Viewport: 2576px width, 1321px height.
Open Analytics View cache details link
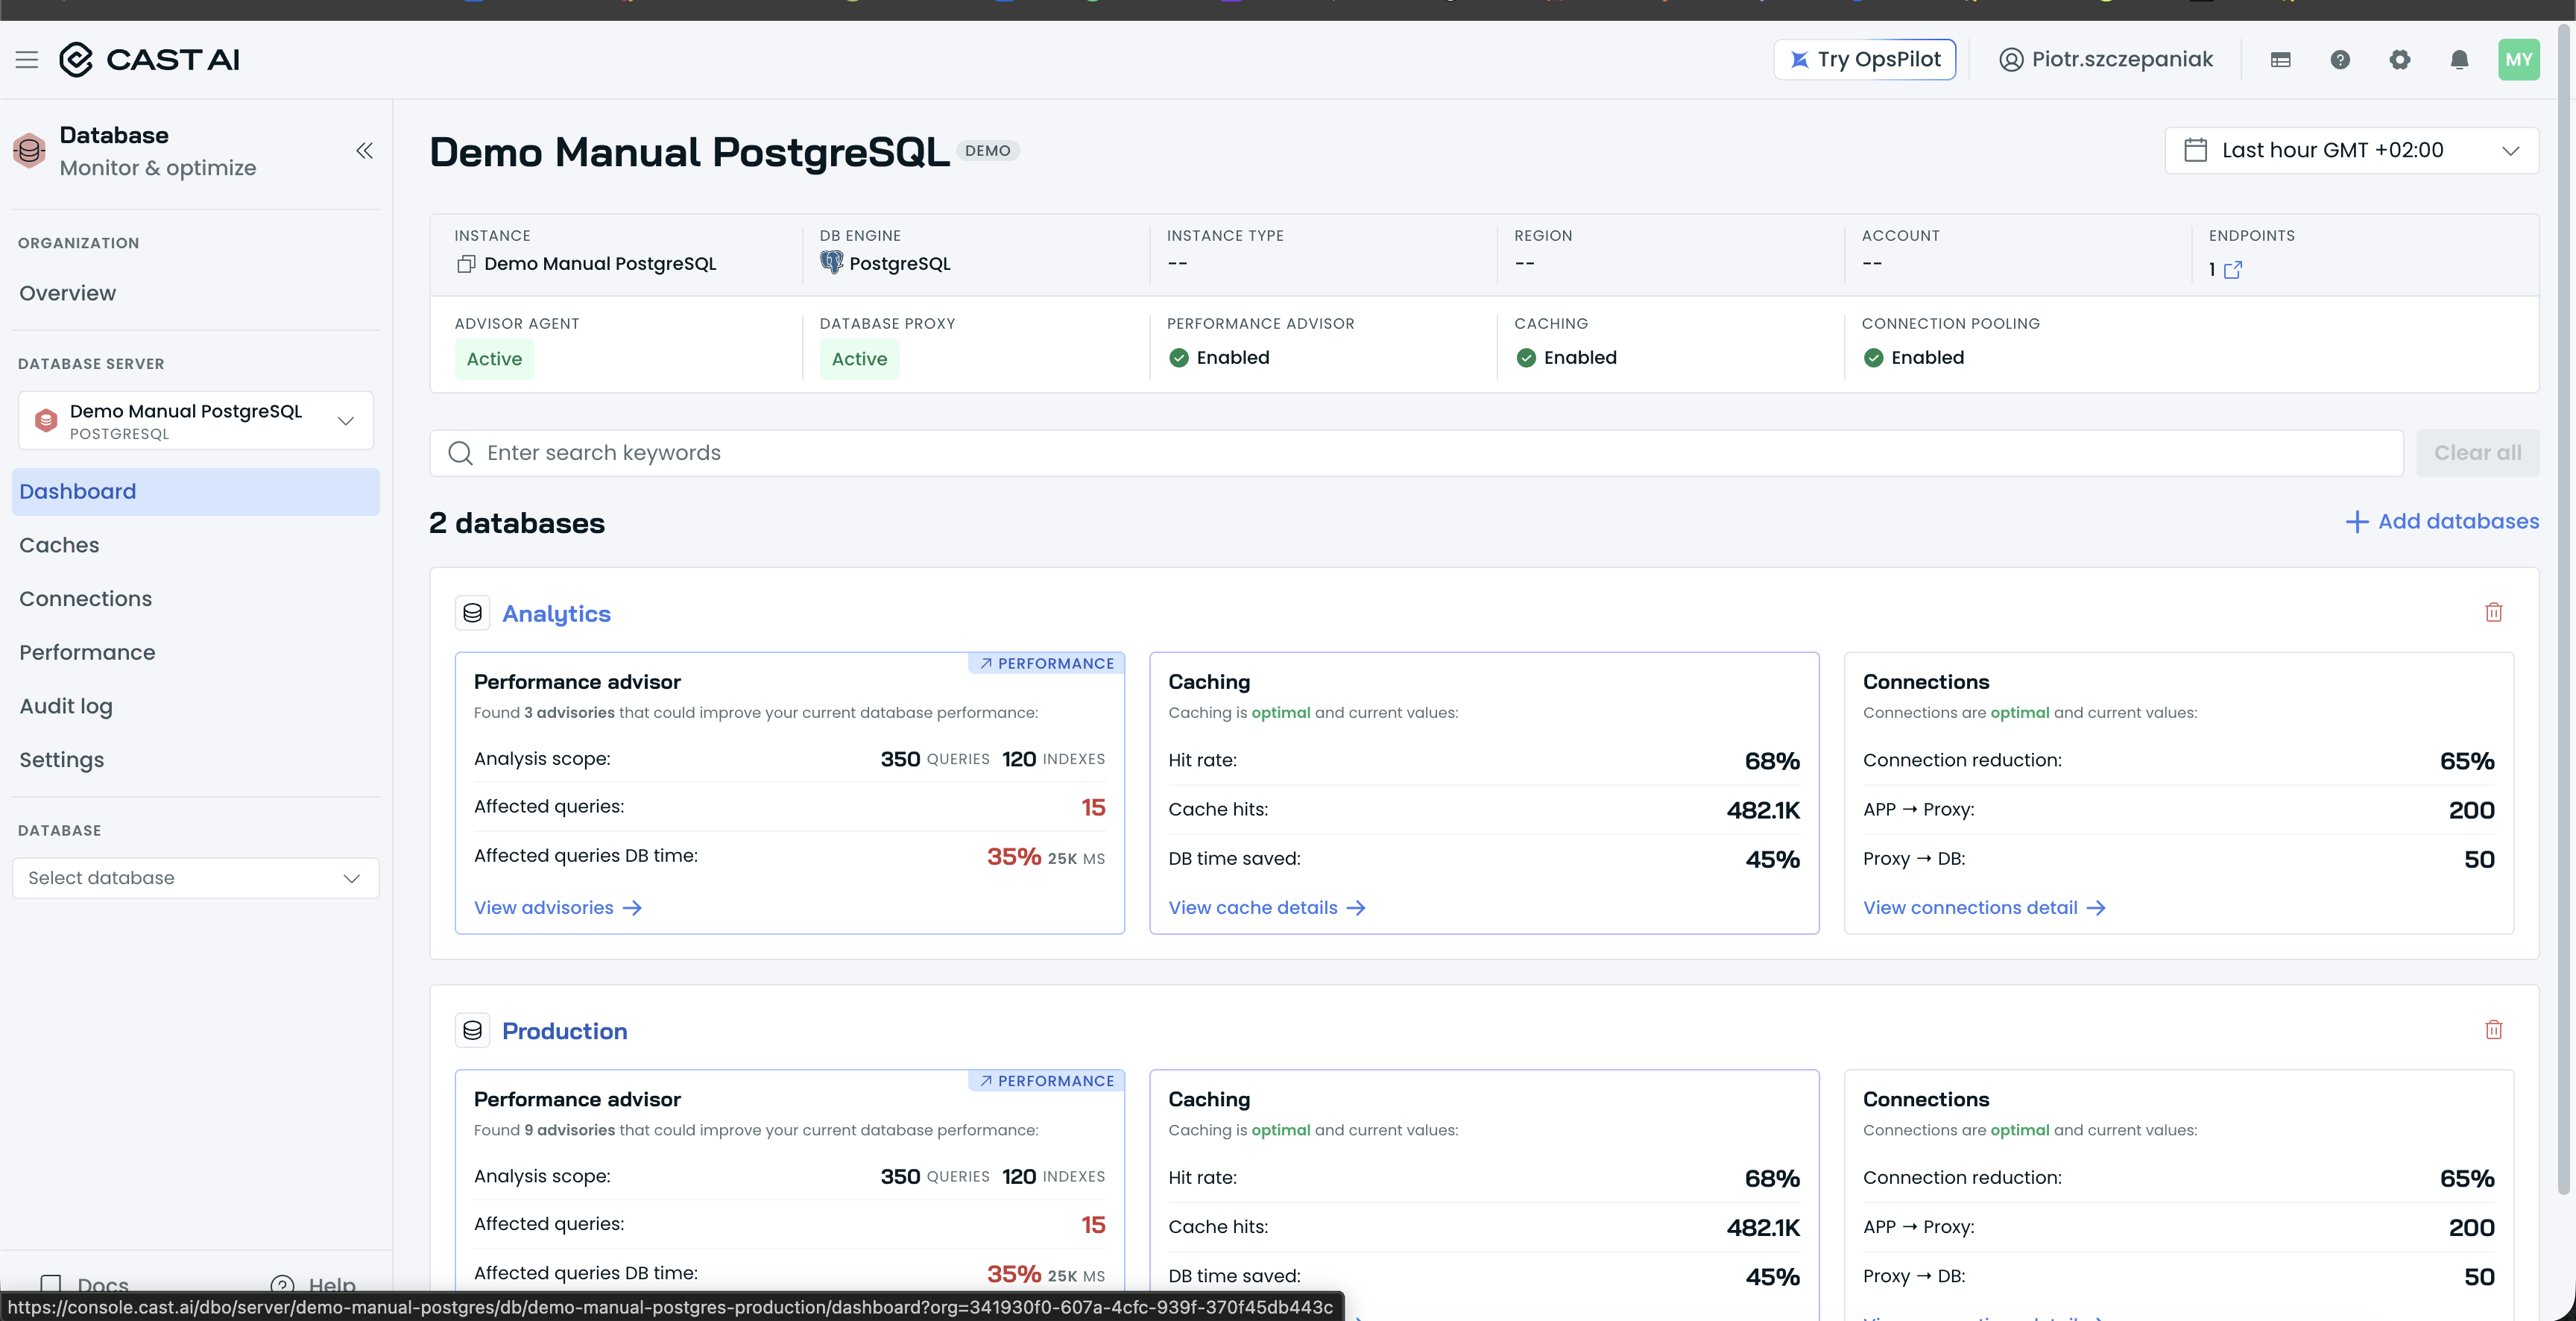pos(1267,908)
